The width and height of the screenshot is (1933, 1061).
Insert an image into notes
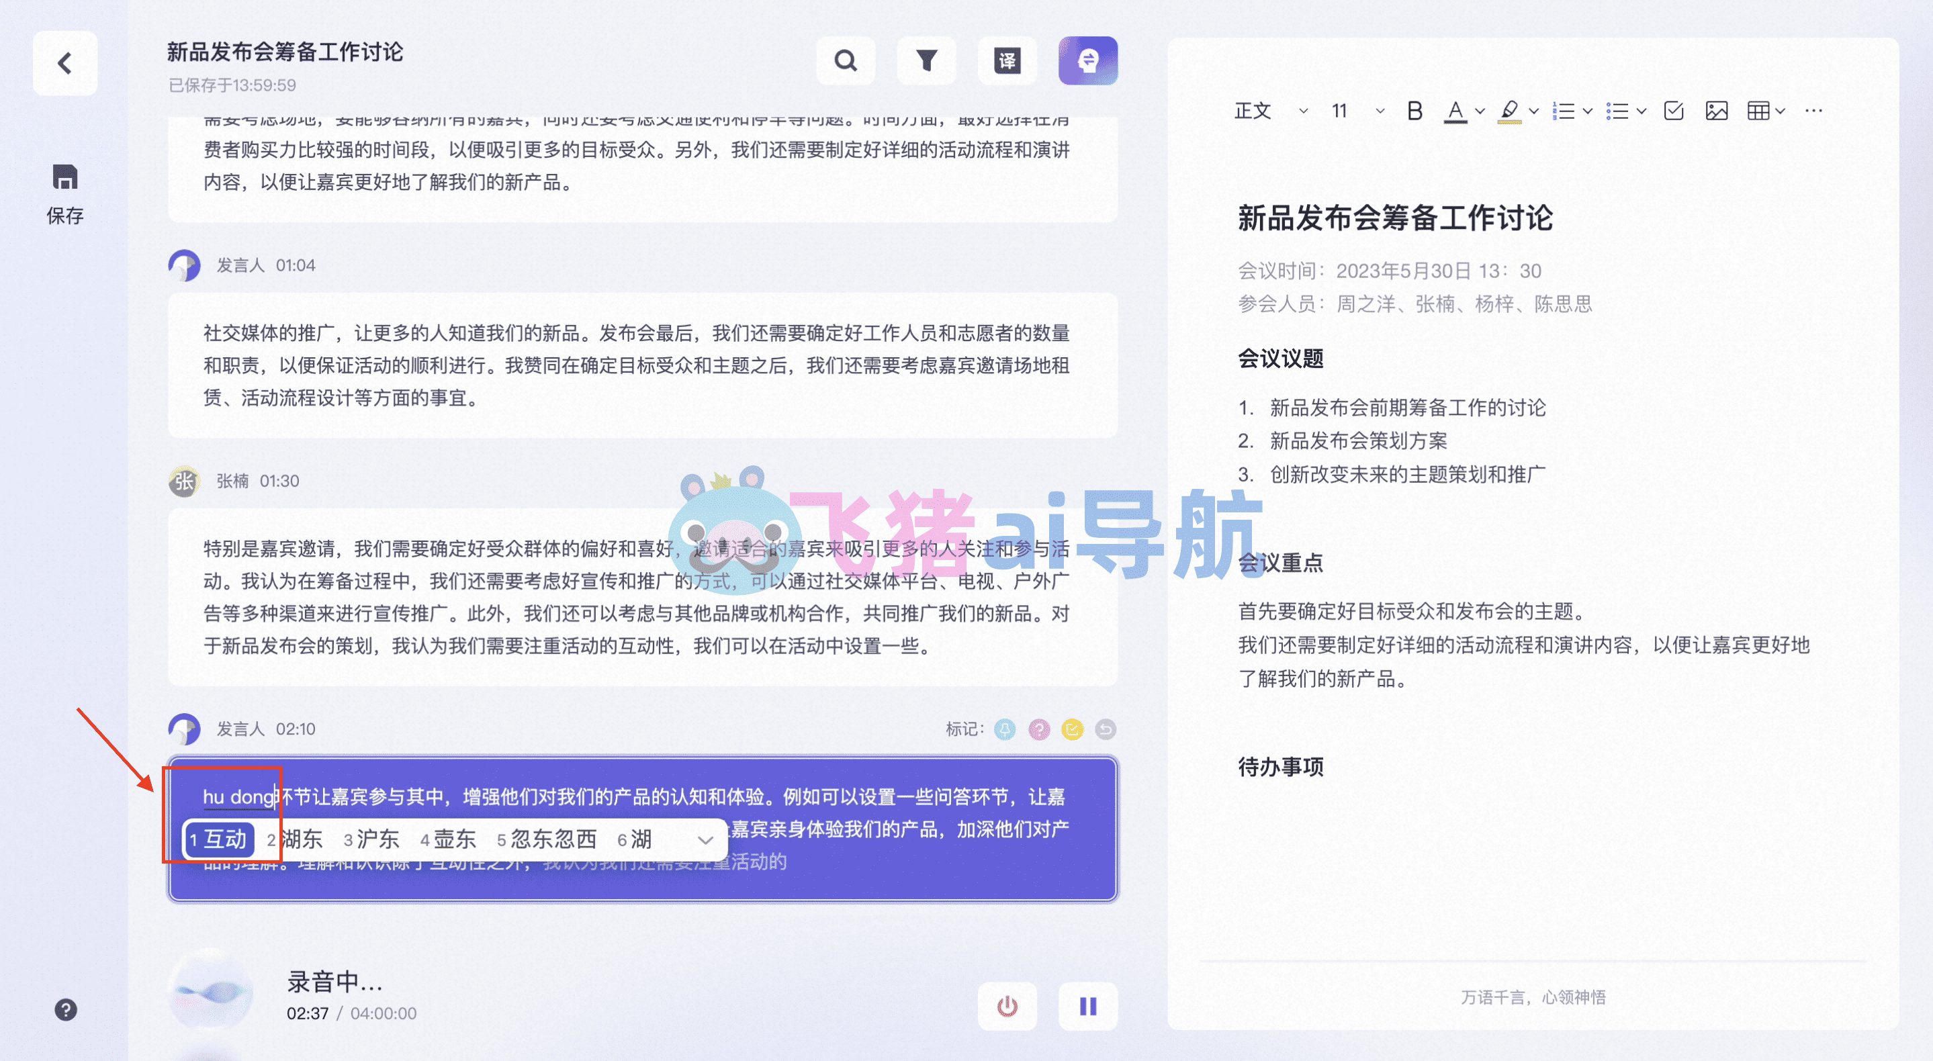point(1717,111)
